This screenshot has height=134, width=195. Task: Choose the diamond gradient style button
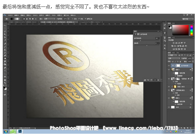tap(36, 19)
